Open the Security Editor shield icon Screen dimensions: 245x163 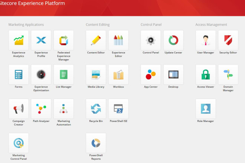(228, 40)
